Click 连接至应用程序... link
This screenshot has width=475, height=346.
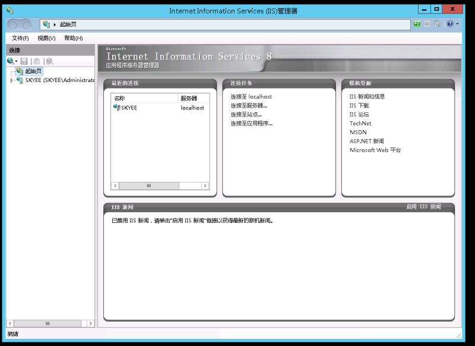click(251, 124)
